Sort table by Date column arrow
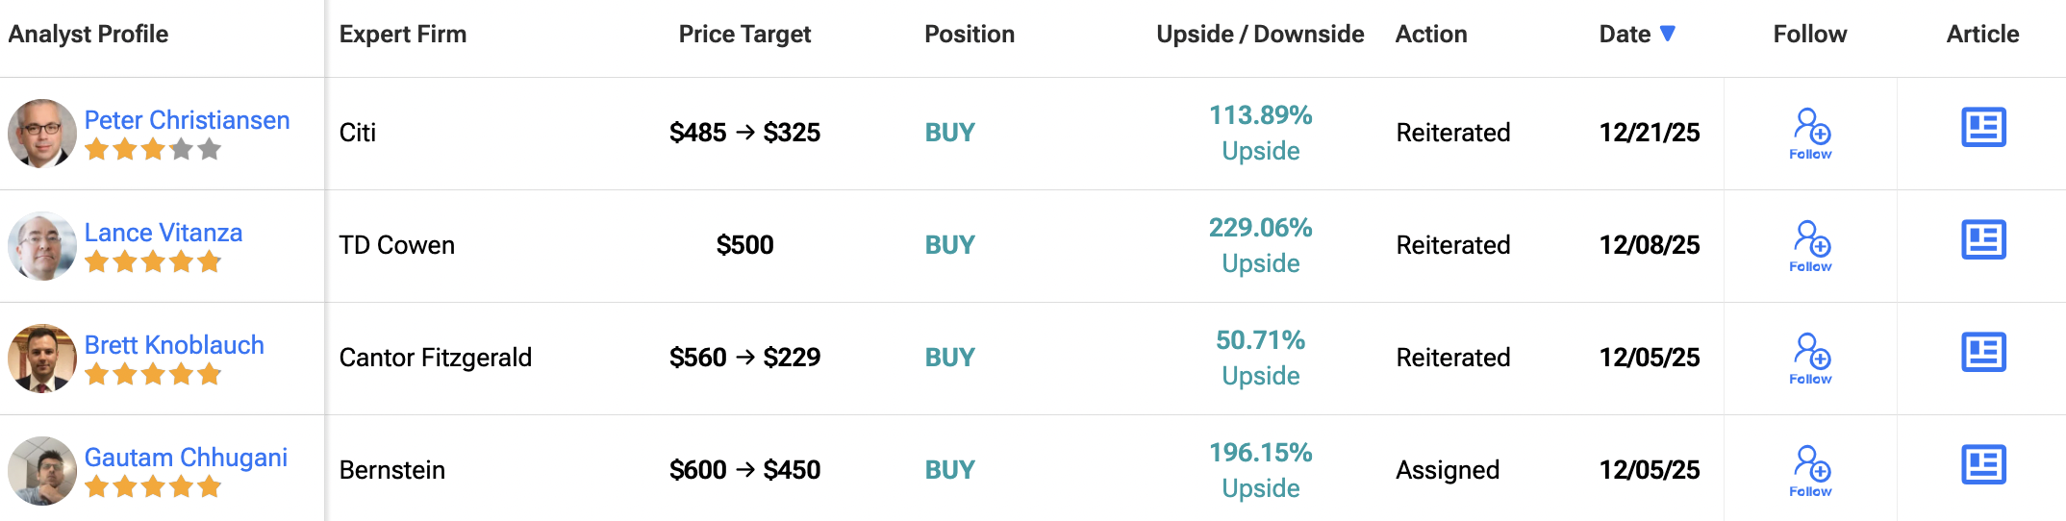This screenshot has width=2066, height=521. [1668, 34]
